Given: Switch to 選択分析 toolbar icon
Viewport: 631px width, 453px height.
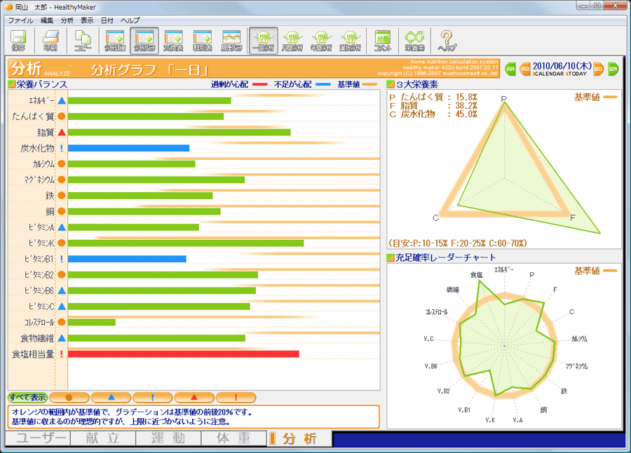Looking at the screenshot, I should coord(350,40).
